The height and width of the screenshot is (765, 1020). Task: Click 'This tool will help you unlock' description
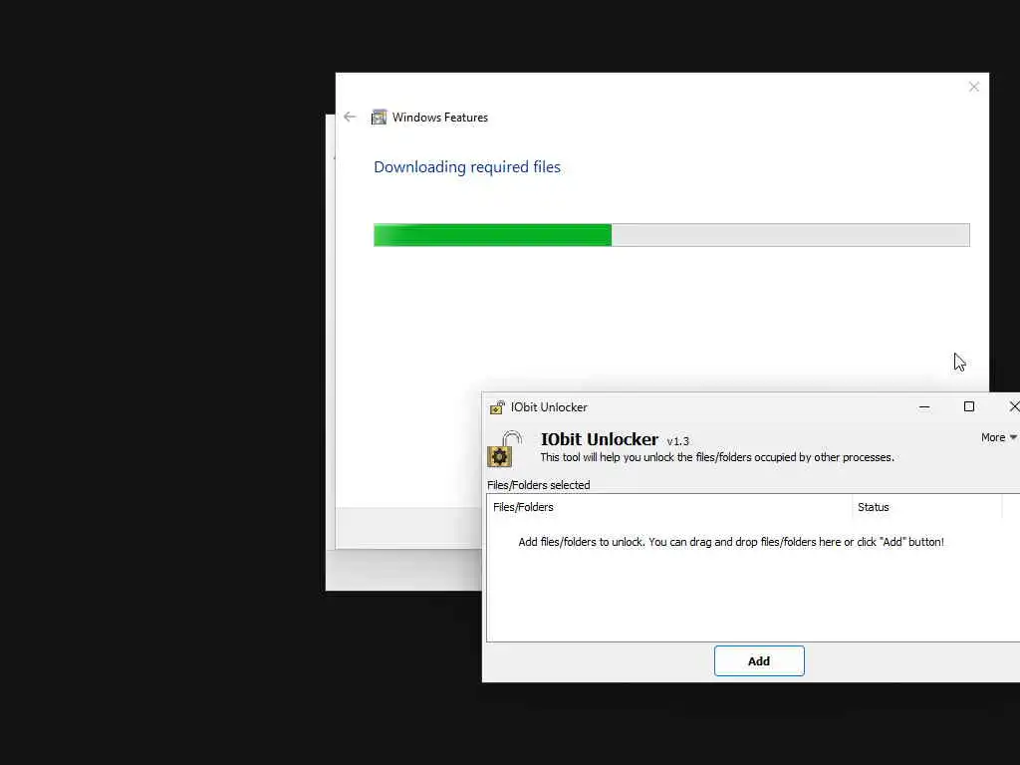tap(717, 457)
